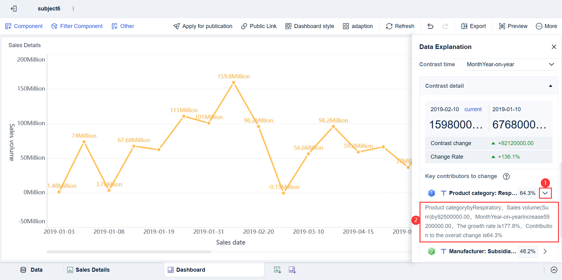Open Public Link
Image resolution: width=562 pixels, height=280 pixels.
tap(259, 26)
